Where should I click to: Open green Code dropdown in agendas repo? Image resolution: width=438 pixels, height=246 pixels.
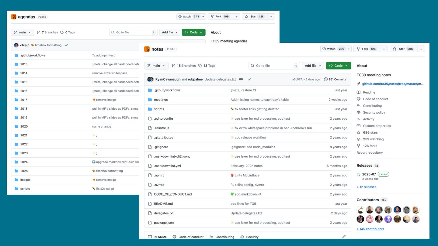[x=193, y=32]
